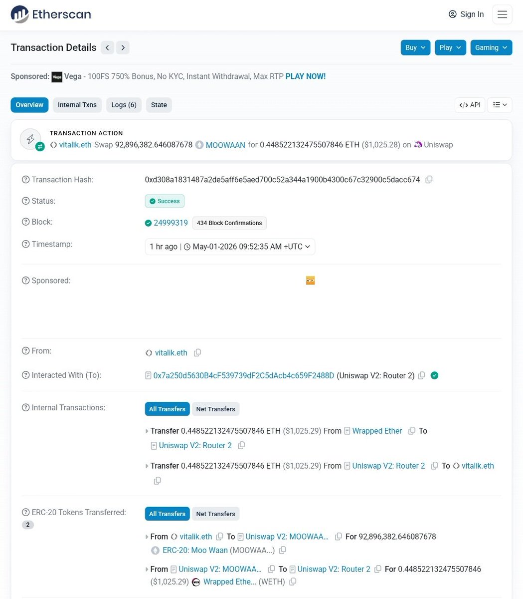Open Uniswap V2: MOOWAA... pair in To field
The width and height of the screenshot is (523, 599).
click(x=287, y=537)
